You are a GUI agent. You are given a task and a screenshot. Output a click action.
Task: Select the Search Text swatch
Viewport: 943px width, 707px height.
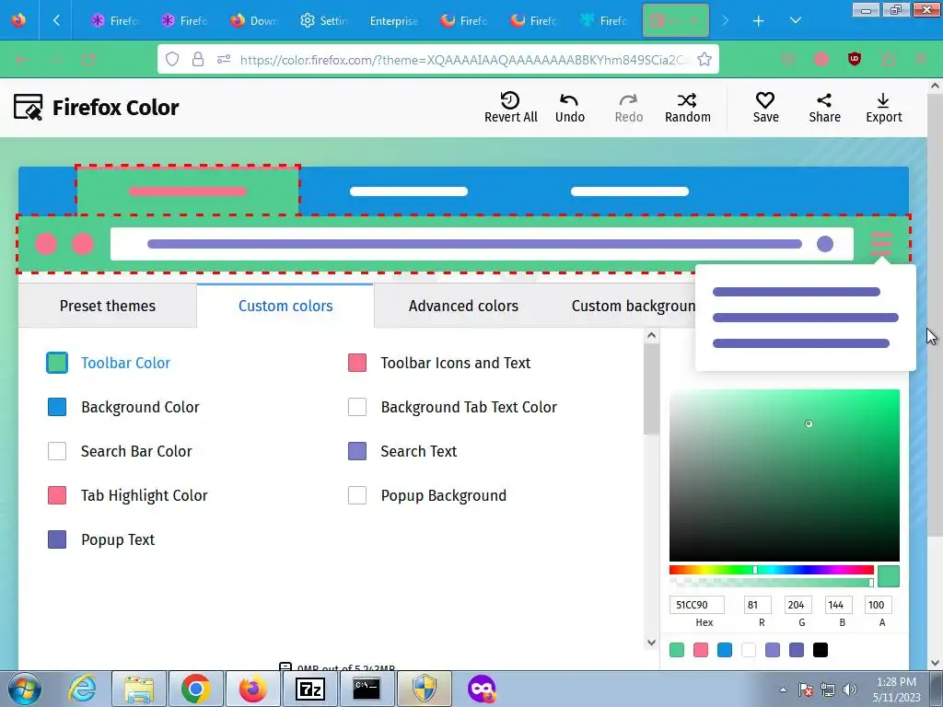tap(357, 451)
